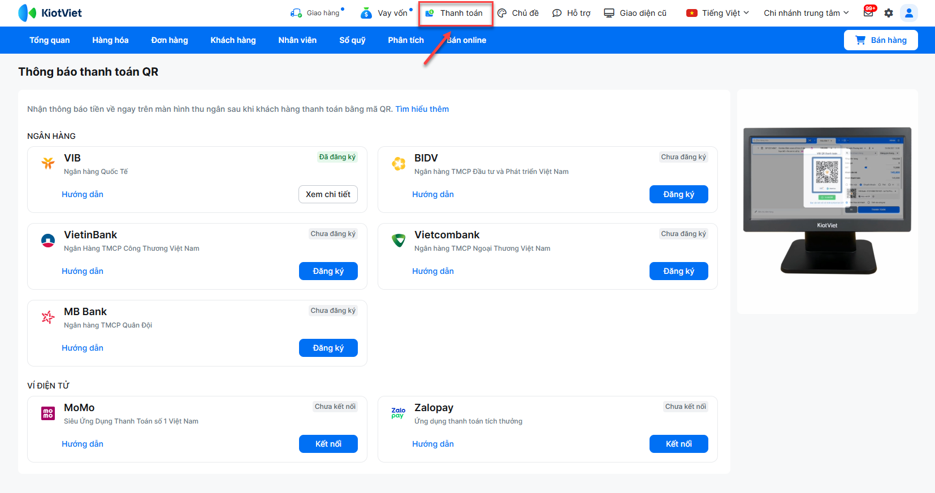935x493 pixels.
Task: Click Đăng ký for MB Bank
Action: tap(328, 348)
